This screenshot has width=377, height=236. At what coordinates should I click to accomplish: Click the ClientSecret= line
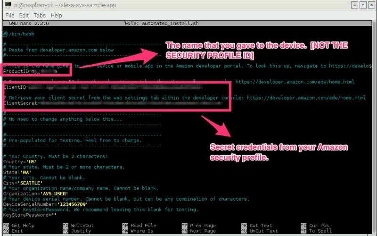(x=113, y=103)
